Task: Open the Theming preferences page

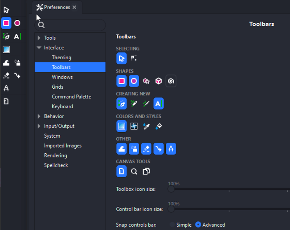Action: coord(61,58)
